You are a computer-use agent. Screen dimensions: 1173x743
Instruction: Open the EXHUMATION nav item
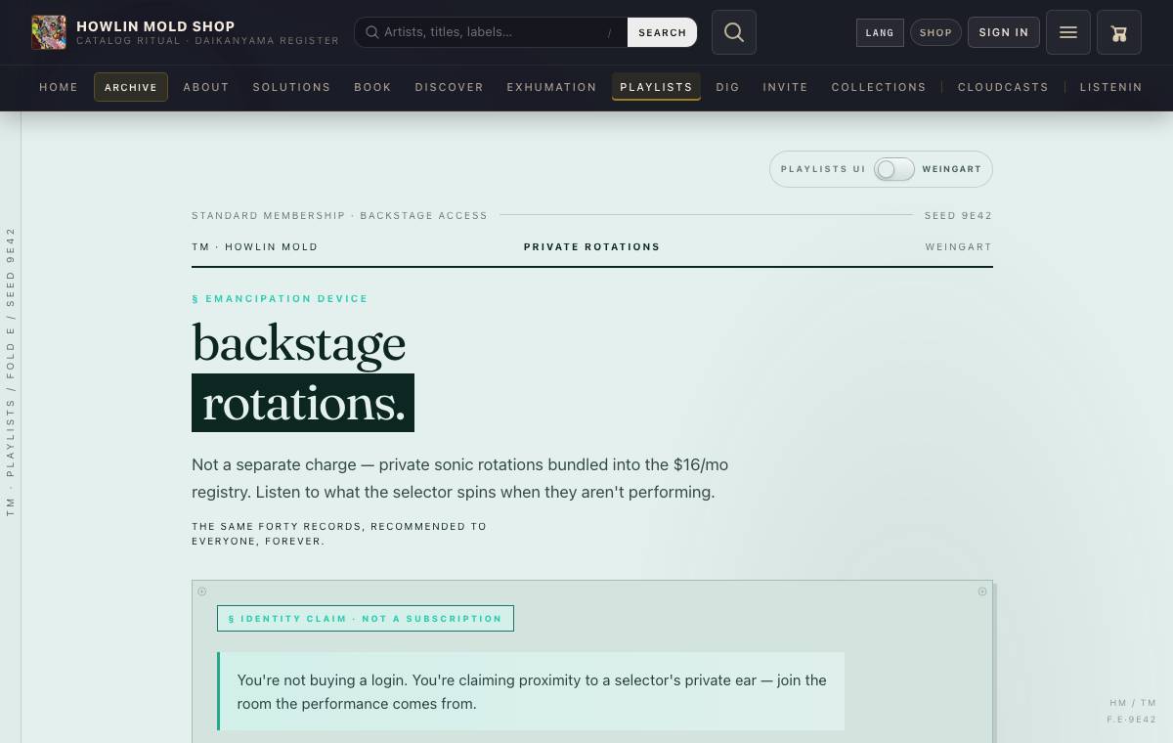coord(551,87)
